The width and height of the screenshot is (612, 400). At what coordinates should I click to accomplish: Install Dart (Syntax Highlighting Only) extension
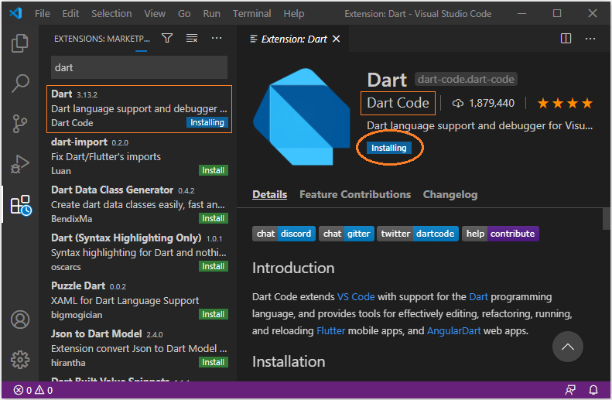coord(213,266)
